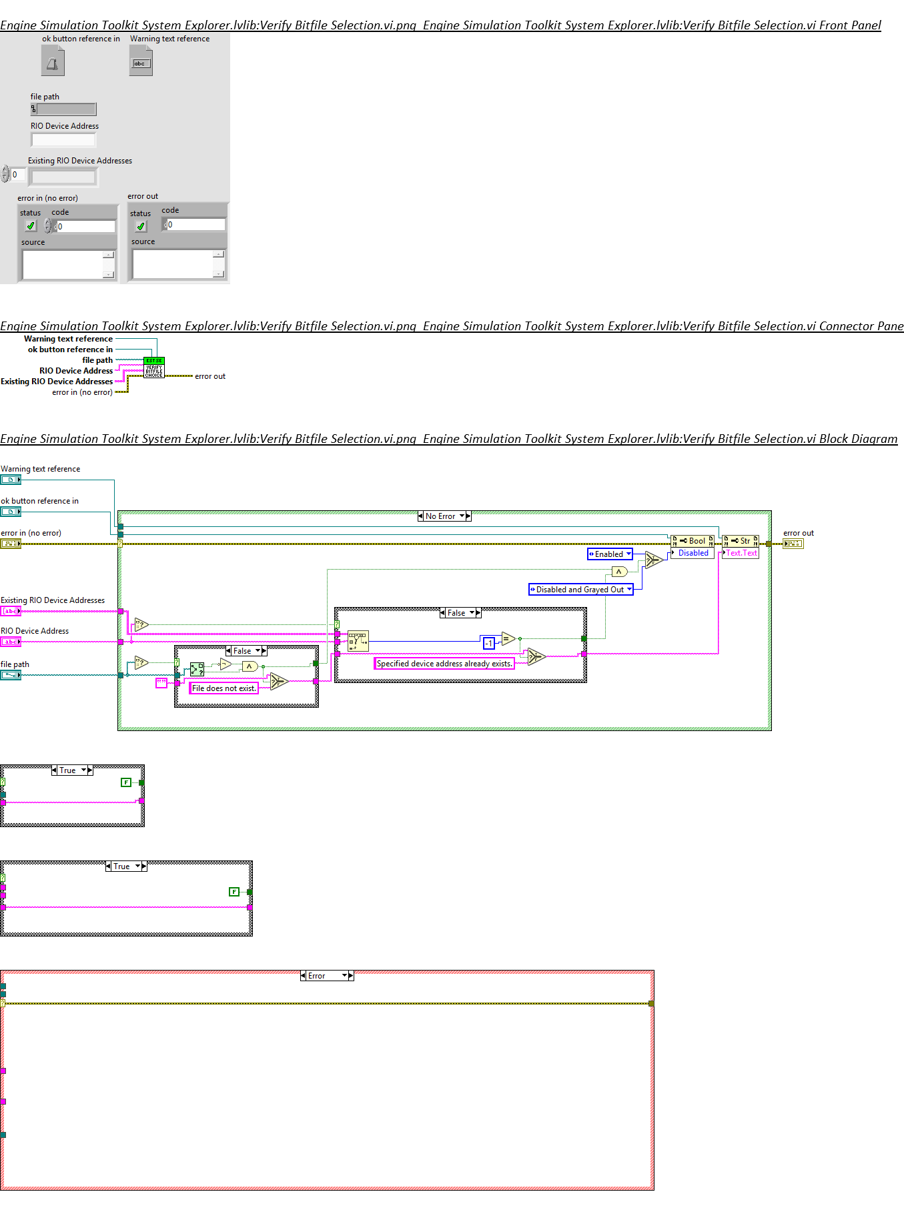Screen dimensions: 904x1224
Task: Open the Error case selector dropdown
Action: (x=344, y=976)
